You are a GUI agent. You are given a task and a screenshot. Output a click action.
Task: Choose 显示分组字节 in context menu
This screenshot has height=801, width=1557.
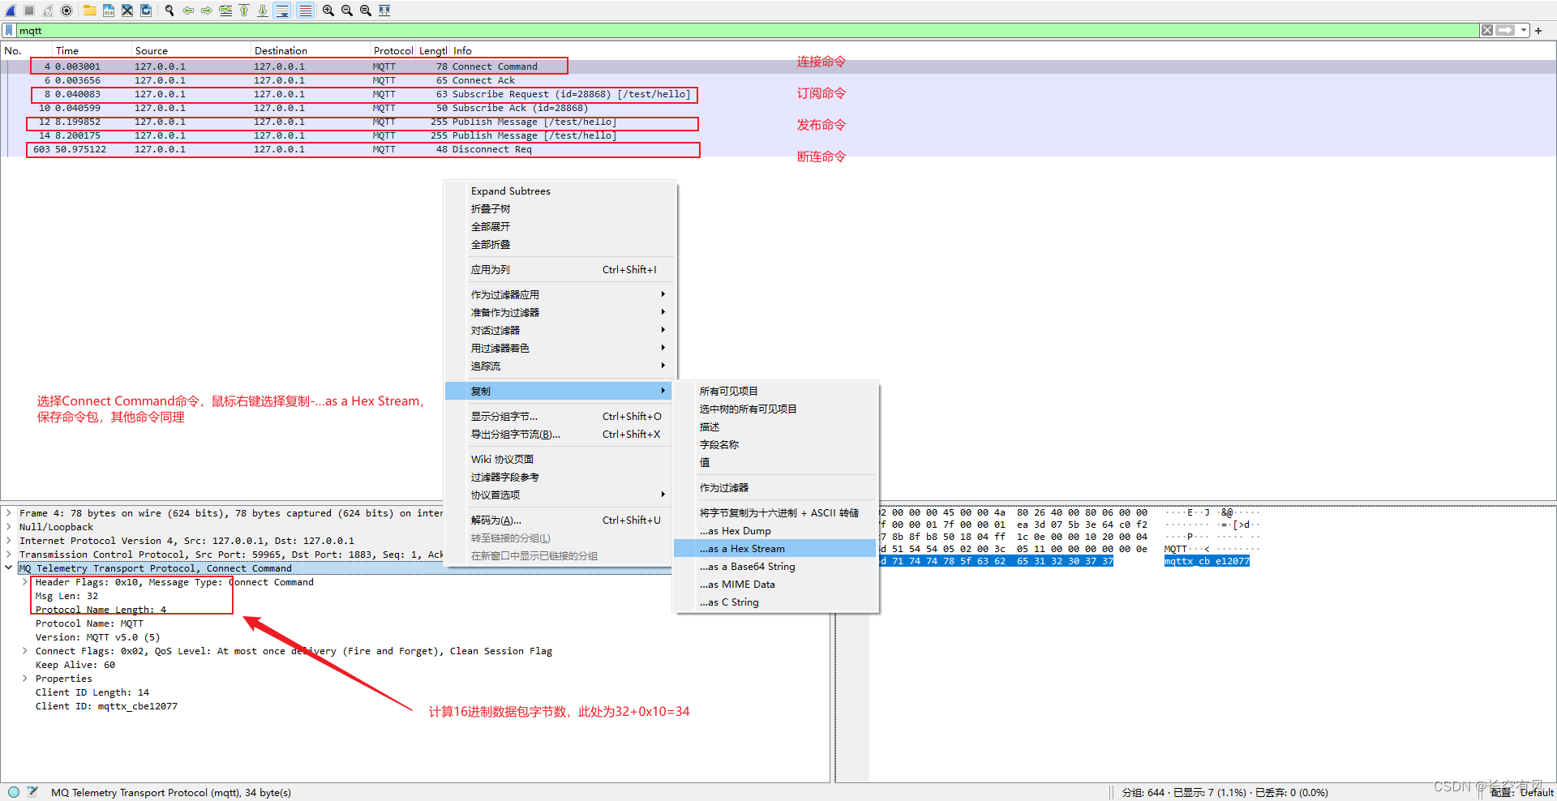[x=560, y=417]
